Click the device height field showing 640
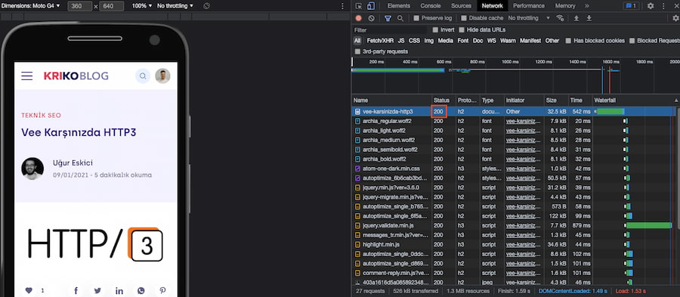680x297 pixels. point(112,6)
